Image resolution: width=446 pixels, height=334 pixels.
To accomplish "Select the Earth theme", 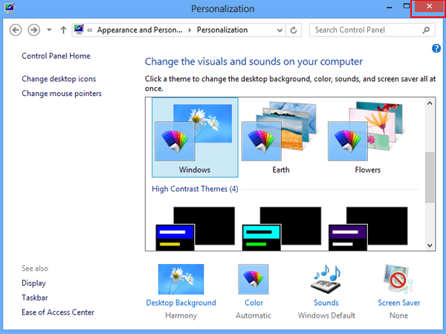I will 281,138.
